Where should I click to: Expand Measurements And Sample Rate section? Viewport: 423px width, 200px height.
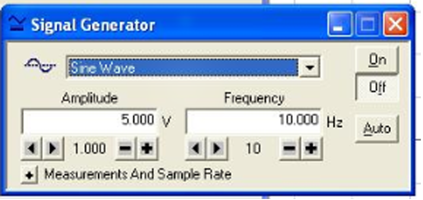(29, 175)
